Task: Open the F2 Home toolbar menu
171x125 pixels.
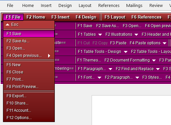Action: [36, 17]
